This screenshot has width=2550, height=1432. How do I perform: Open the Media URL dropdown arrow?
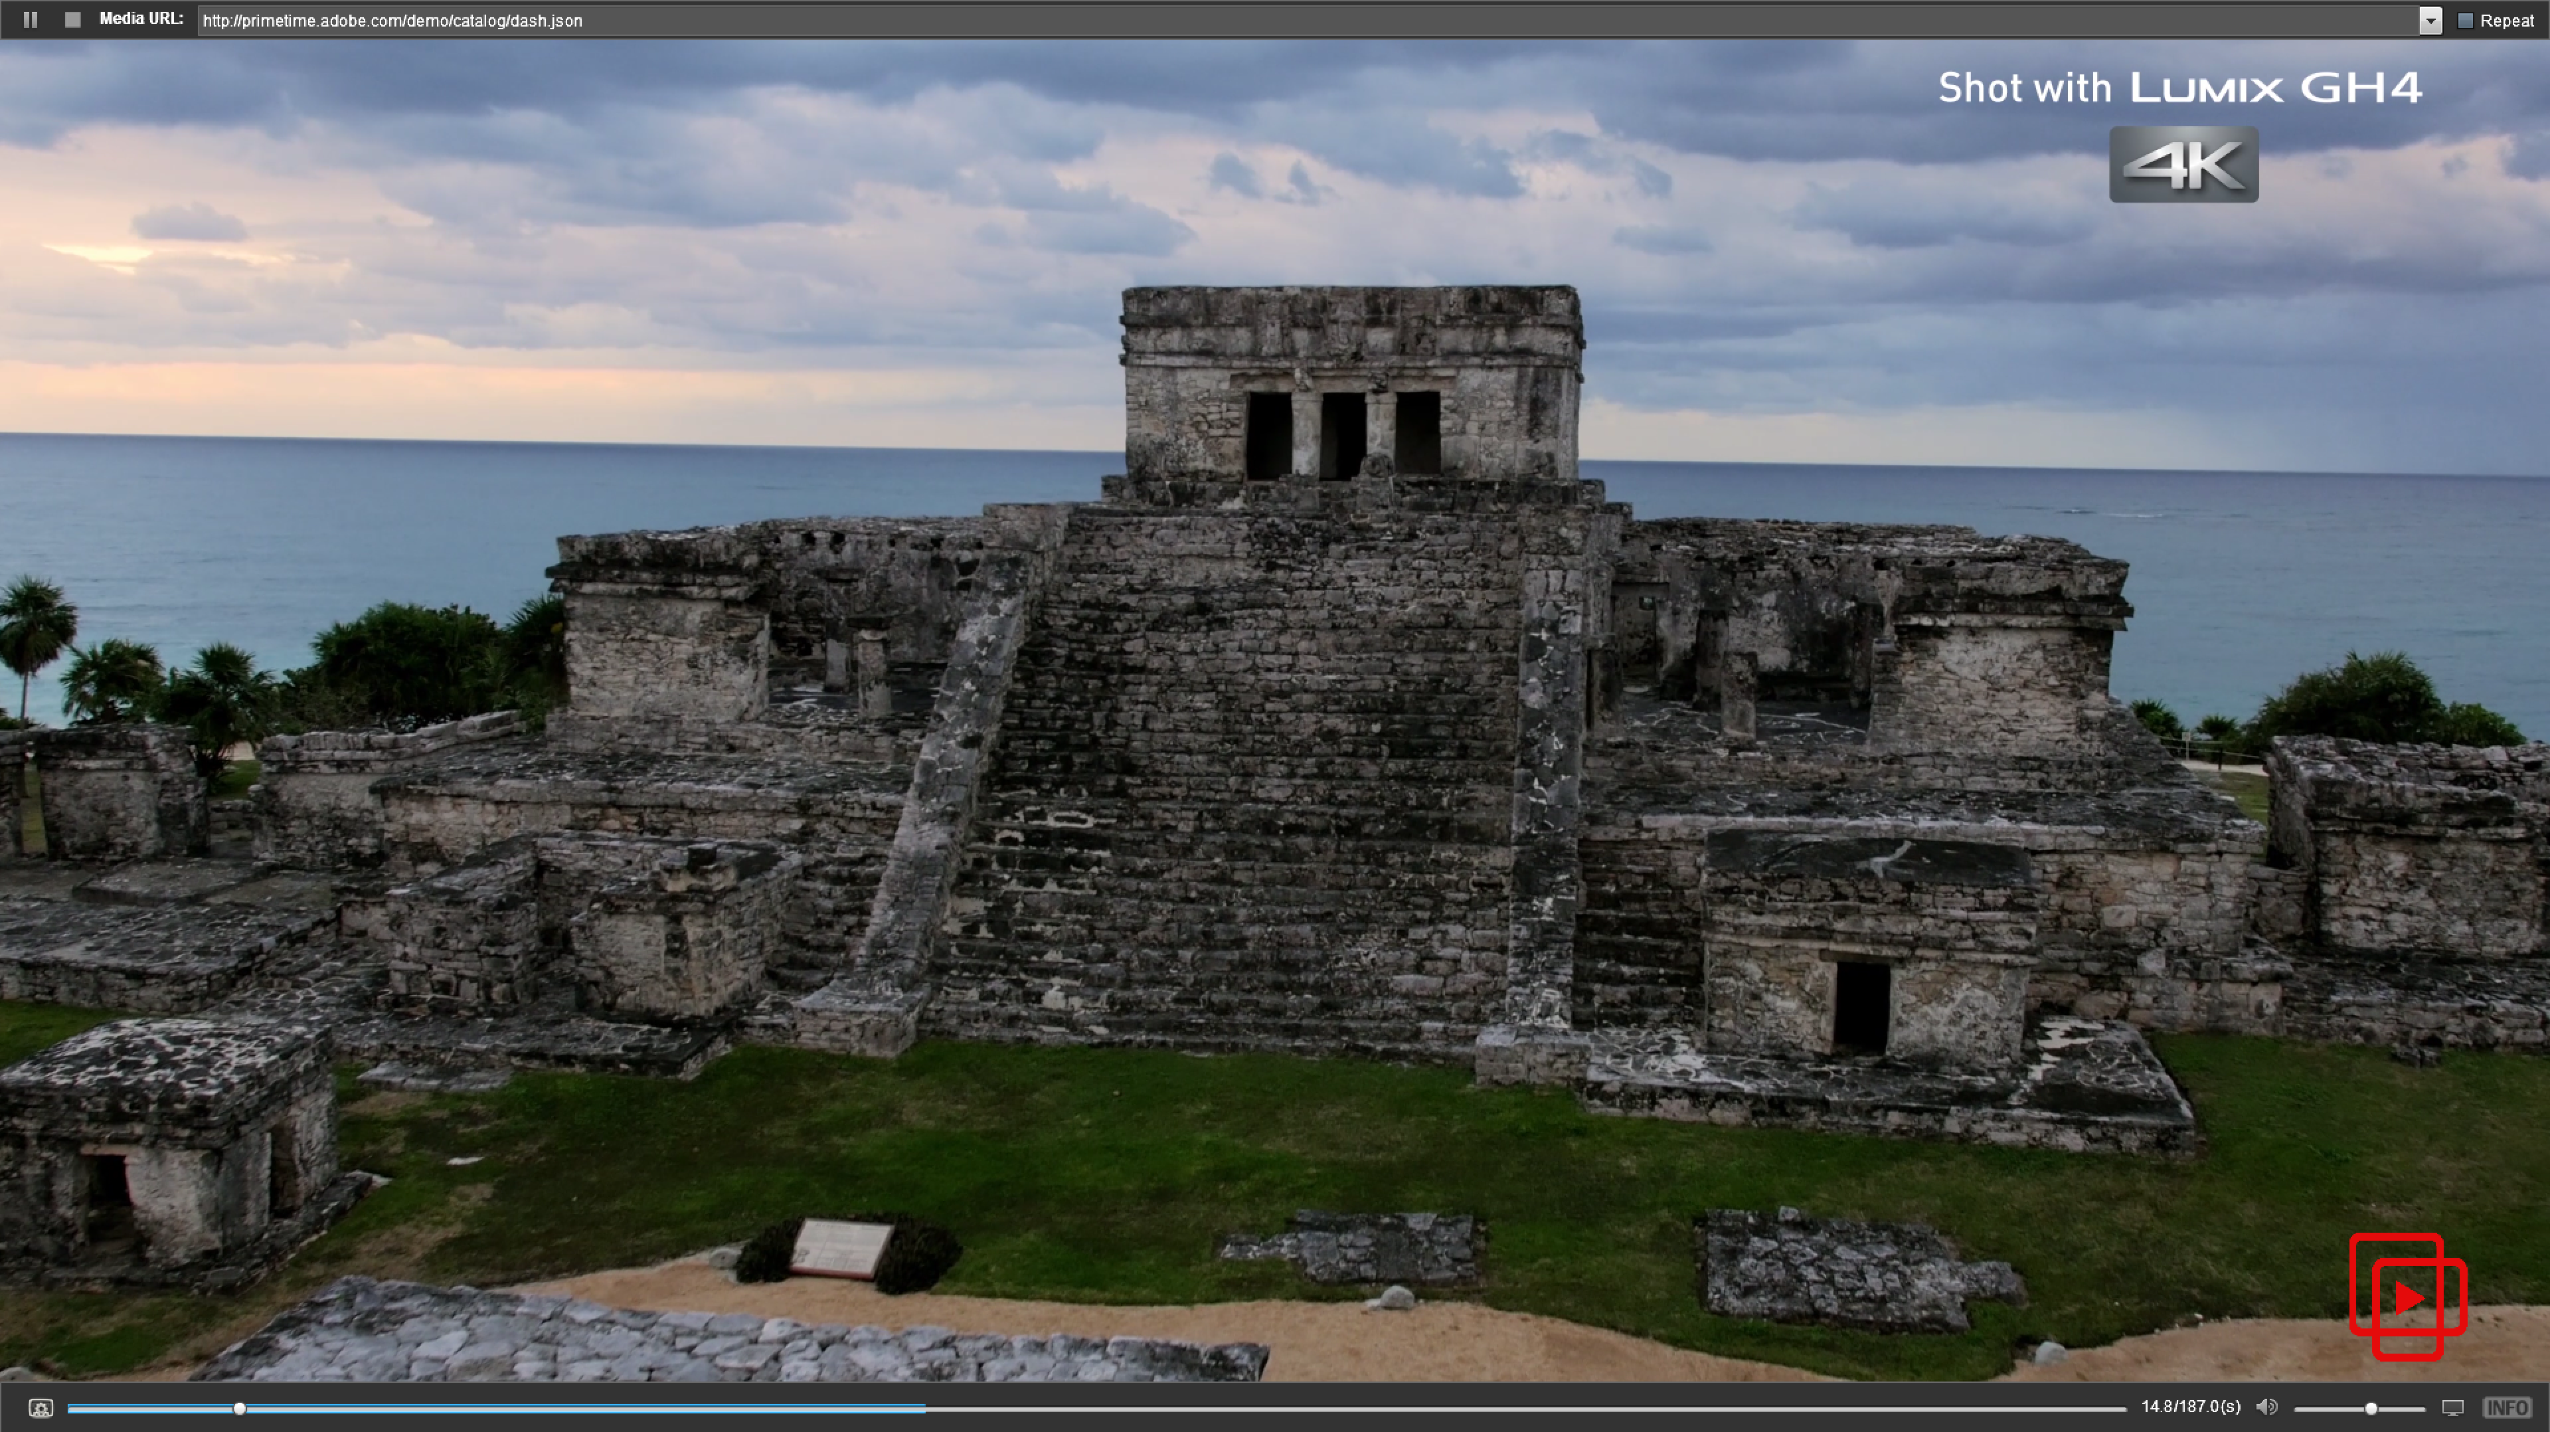(x=2430, y=21)
